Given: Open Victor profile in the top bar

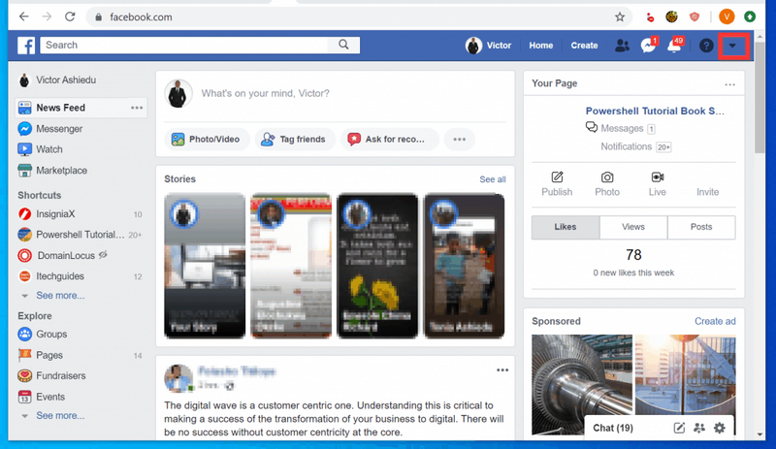Looking at the screenshot, I should coord(489,46).
